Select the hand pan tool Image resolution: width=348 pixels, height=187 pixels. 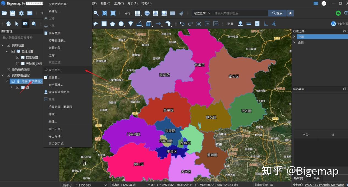(x=9, y=24)
